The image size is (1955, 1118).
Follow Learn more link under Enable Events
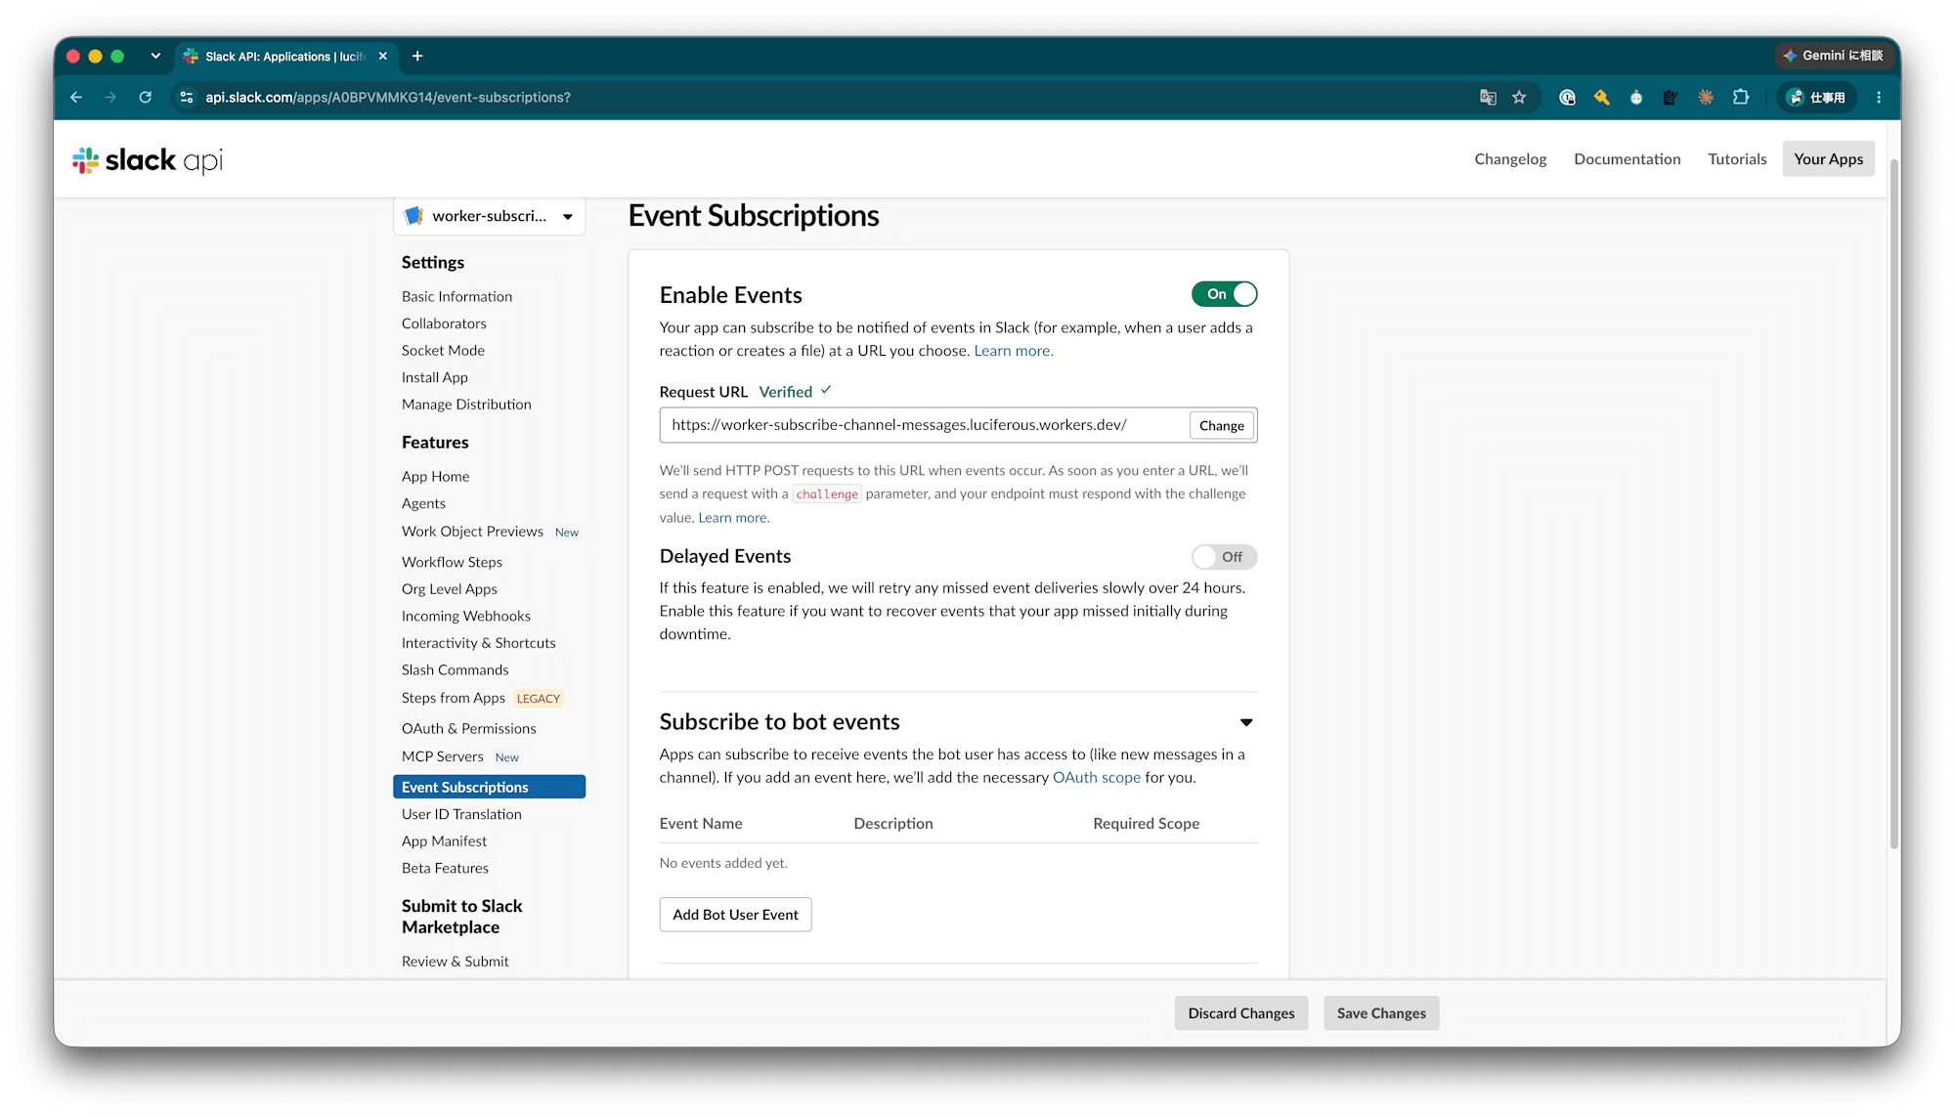point(1013,351)
